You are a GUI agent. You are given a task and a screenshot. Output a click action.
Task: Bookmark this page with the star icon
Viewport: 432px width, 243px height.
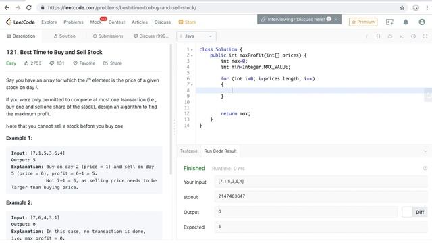(x=402, y=8)
